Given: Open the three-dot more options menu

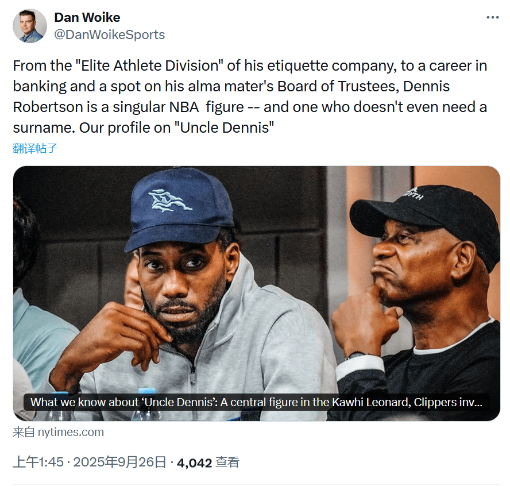Looking at the screenshot, I should [493, 18].
